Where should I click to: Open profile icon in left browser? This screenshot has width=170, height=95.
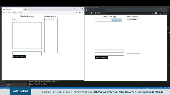tap(80, 13)
